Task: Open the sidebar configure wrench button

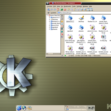Action: (x=62, y=18)
